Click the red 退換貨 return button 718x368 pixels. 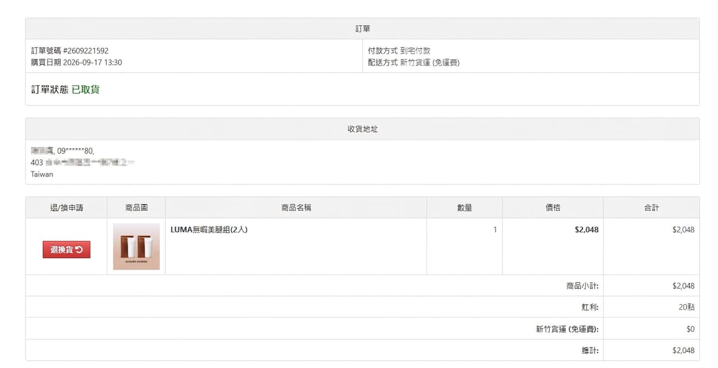[66, 249]
